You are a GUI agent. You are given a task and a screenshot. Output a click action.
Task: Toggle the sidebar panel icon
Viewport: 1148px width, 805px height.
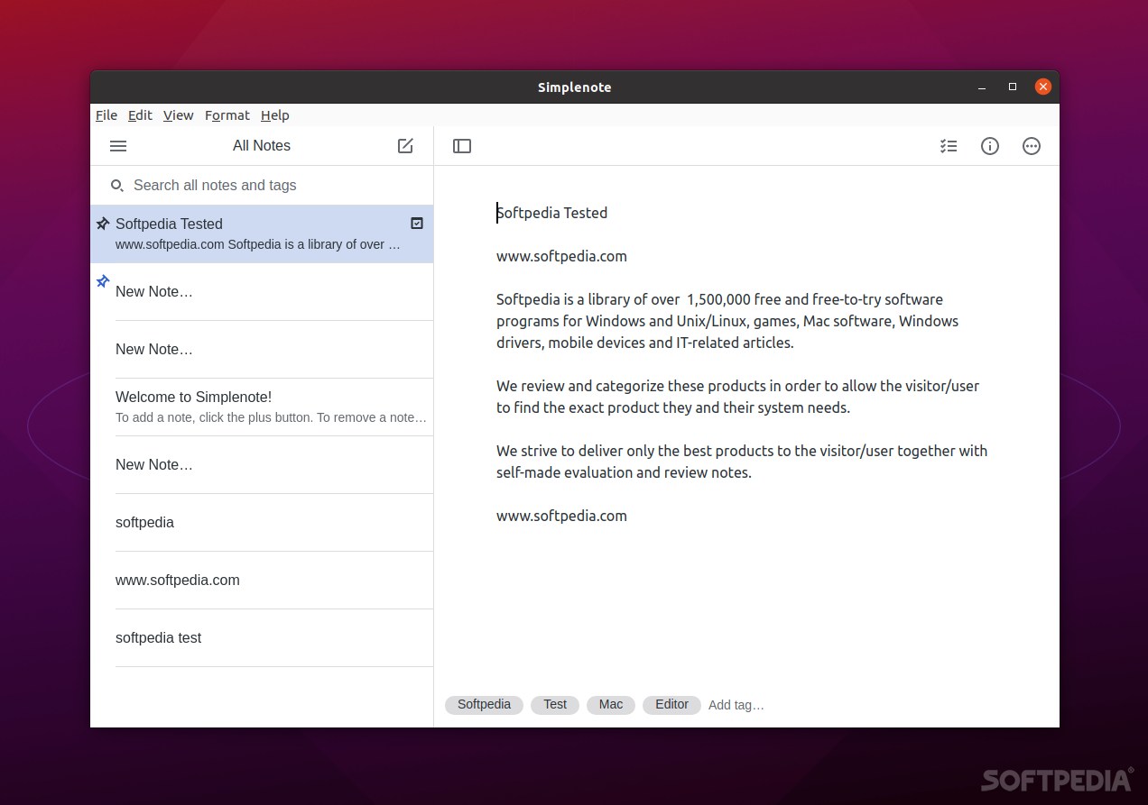(462, 146)
